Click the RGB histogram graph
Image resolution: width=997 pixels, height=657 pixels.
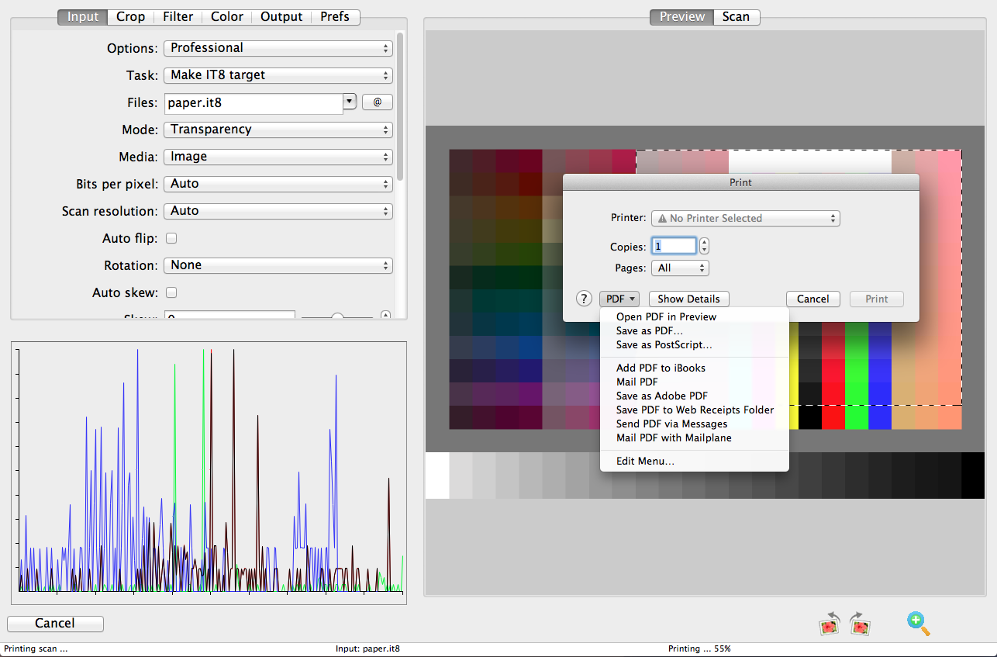209,472
